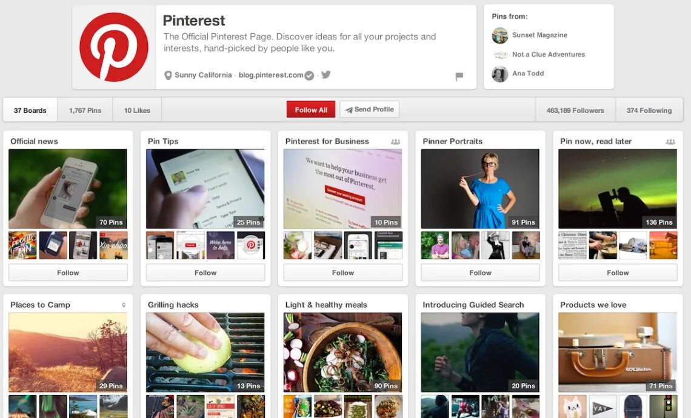Screen dimensions: 691x418
Task: Open the Official news board cover image
Action: pyautogui.click(x=68, y=188)
